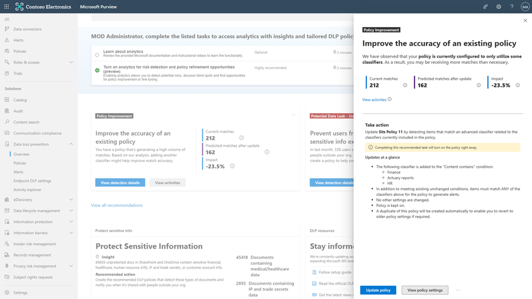Collapse navigation with the hamburger icon

pos(7,19)
